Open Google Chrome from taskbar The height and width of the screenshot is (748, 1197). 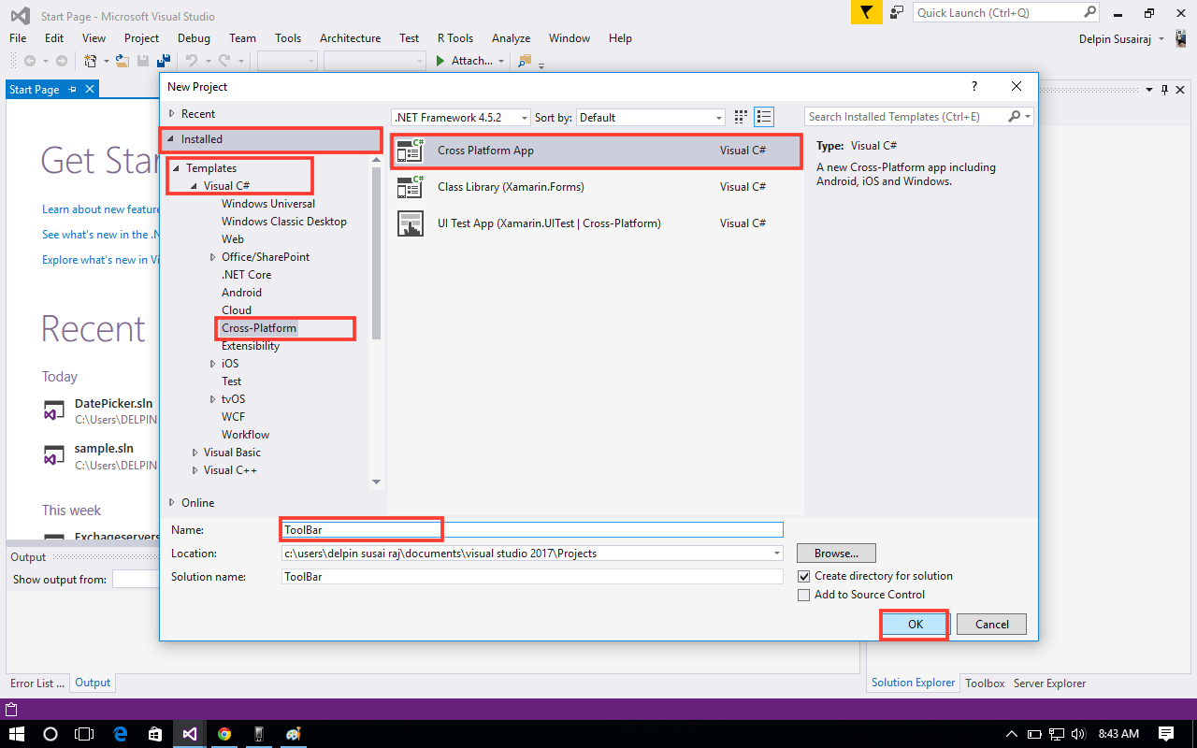coord(224,734)
